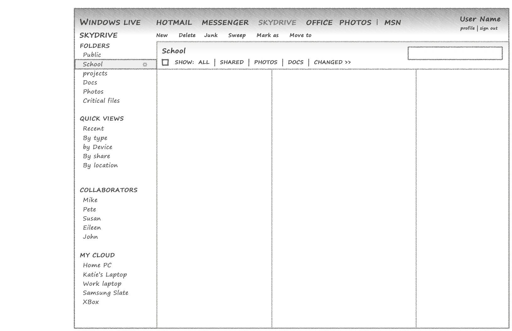Select collaborator Mike
The image size is (512, 331).
click(90, 200)
